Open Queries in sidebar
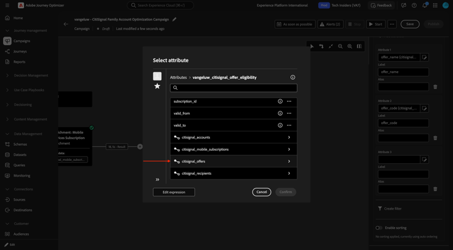 (x=19, y=165)
